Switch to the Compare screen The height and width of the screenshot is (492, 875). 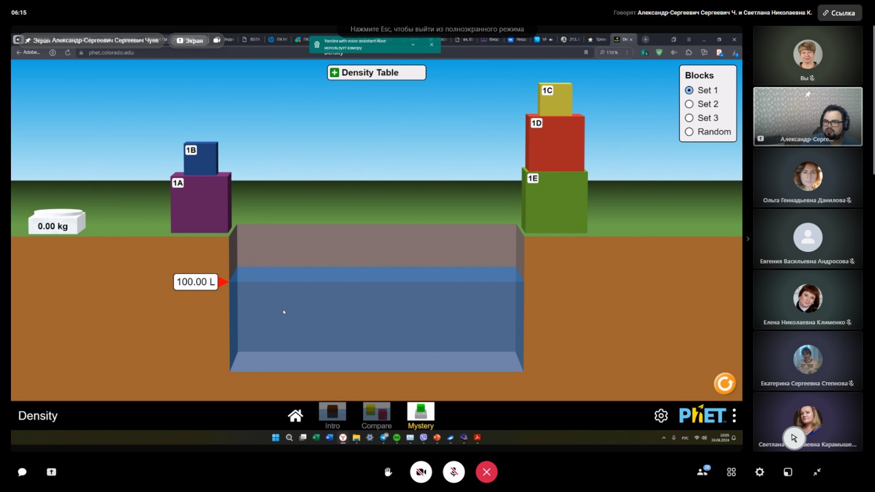376,416
